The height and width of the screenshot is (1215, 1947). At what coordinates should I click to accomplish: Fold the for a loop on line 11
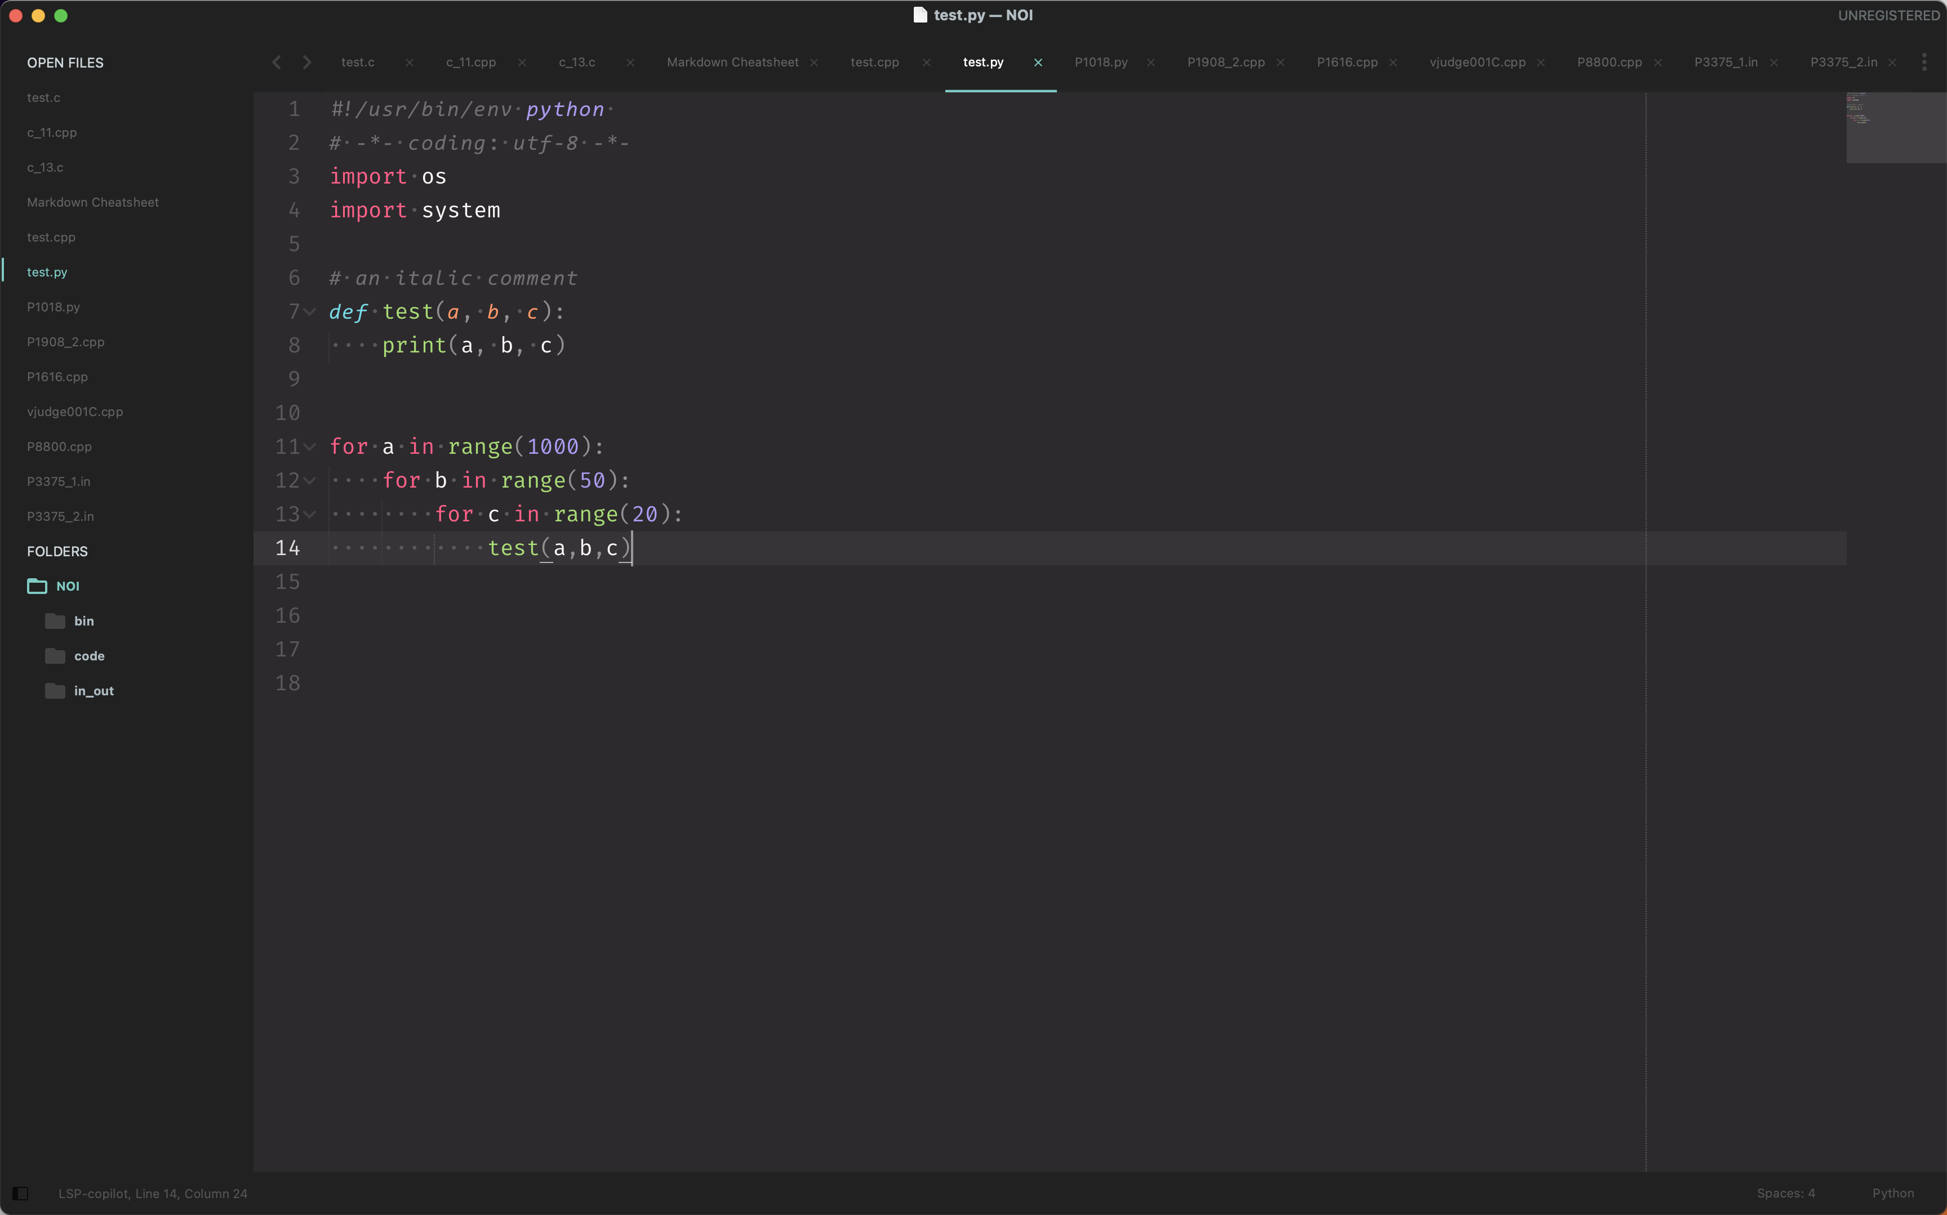coord(309,447)
